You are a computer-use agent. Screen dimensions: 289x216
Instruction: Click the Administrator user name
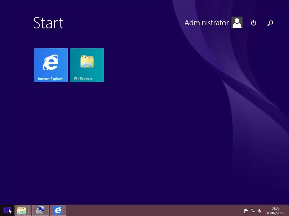coord(206,23)
